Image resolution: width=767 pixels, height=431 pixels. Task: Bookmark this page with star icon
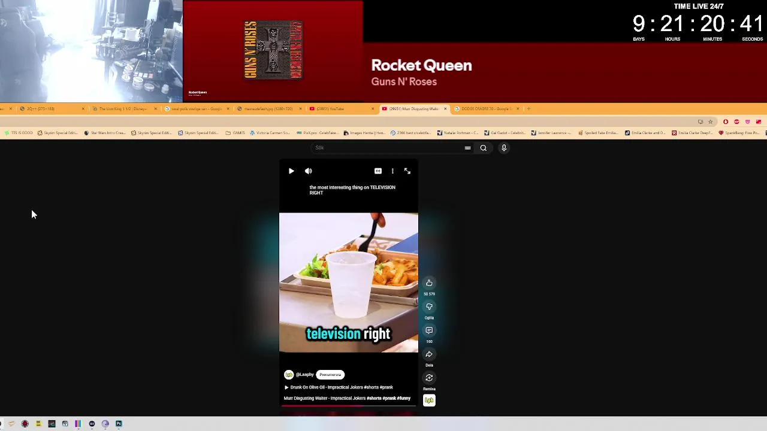711,122
